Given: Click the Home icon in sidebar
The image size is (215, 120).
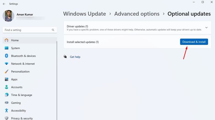Looking at the screenshot, I should pyautogui.click(x=7, y=40).
